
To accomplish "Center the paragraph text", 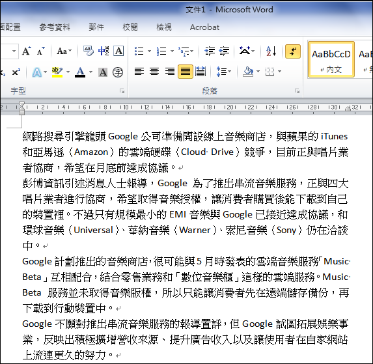I will coord(154,71).
